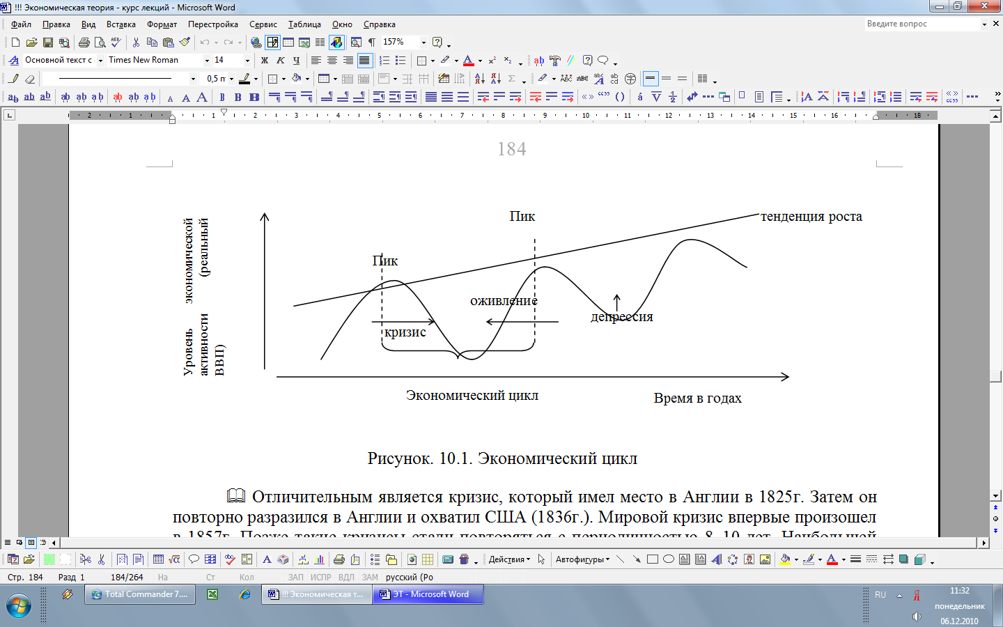This screenshot has height=627, width=1003.
Task: Select the Line tool in Drawing toolbar
Action: (621, 559)
